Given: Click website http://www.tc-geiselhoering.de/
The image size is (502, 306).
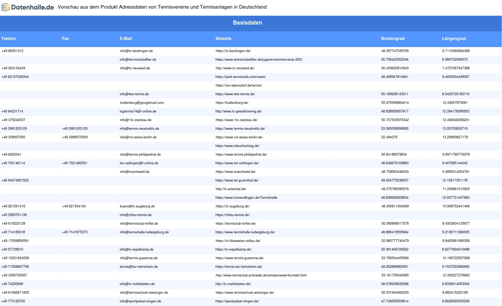Looking at the screenshot, I should 239,111.
